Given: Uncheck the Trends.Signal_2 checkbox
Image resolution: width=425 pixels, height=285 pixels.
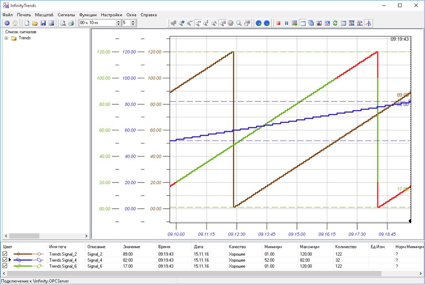Looking at the screenshot, I should pyautogui.click(x=5, y=254).
